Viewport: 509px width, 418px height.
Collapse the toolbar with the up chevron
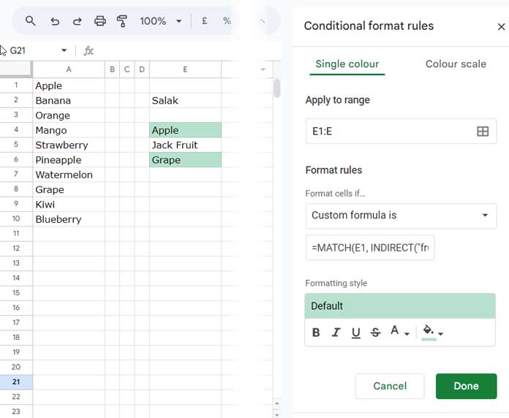(262, 21)
